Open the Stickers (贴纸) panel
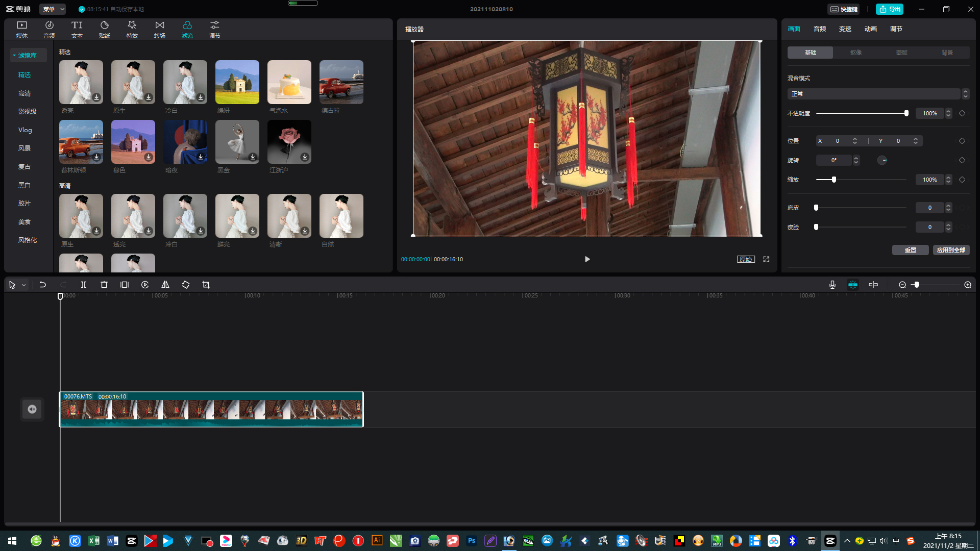Viewport: 980px width, 551px height. coord(105,30)
